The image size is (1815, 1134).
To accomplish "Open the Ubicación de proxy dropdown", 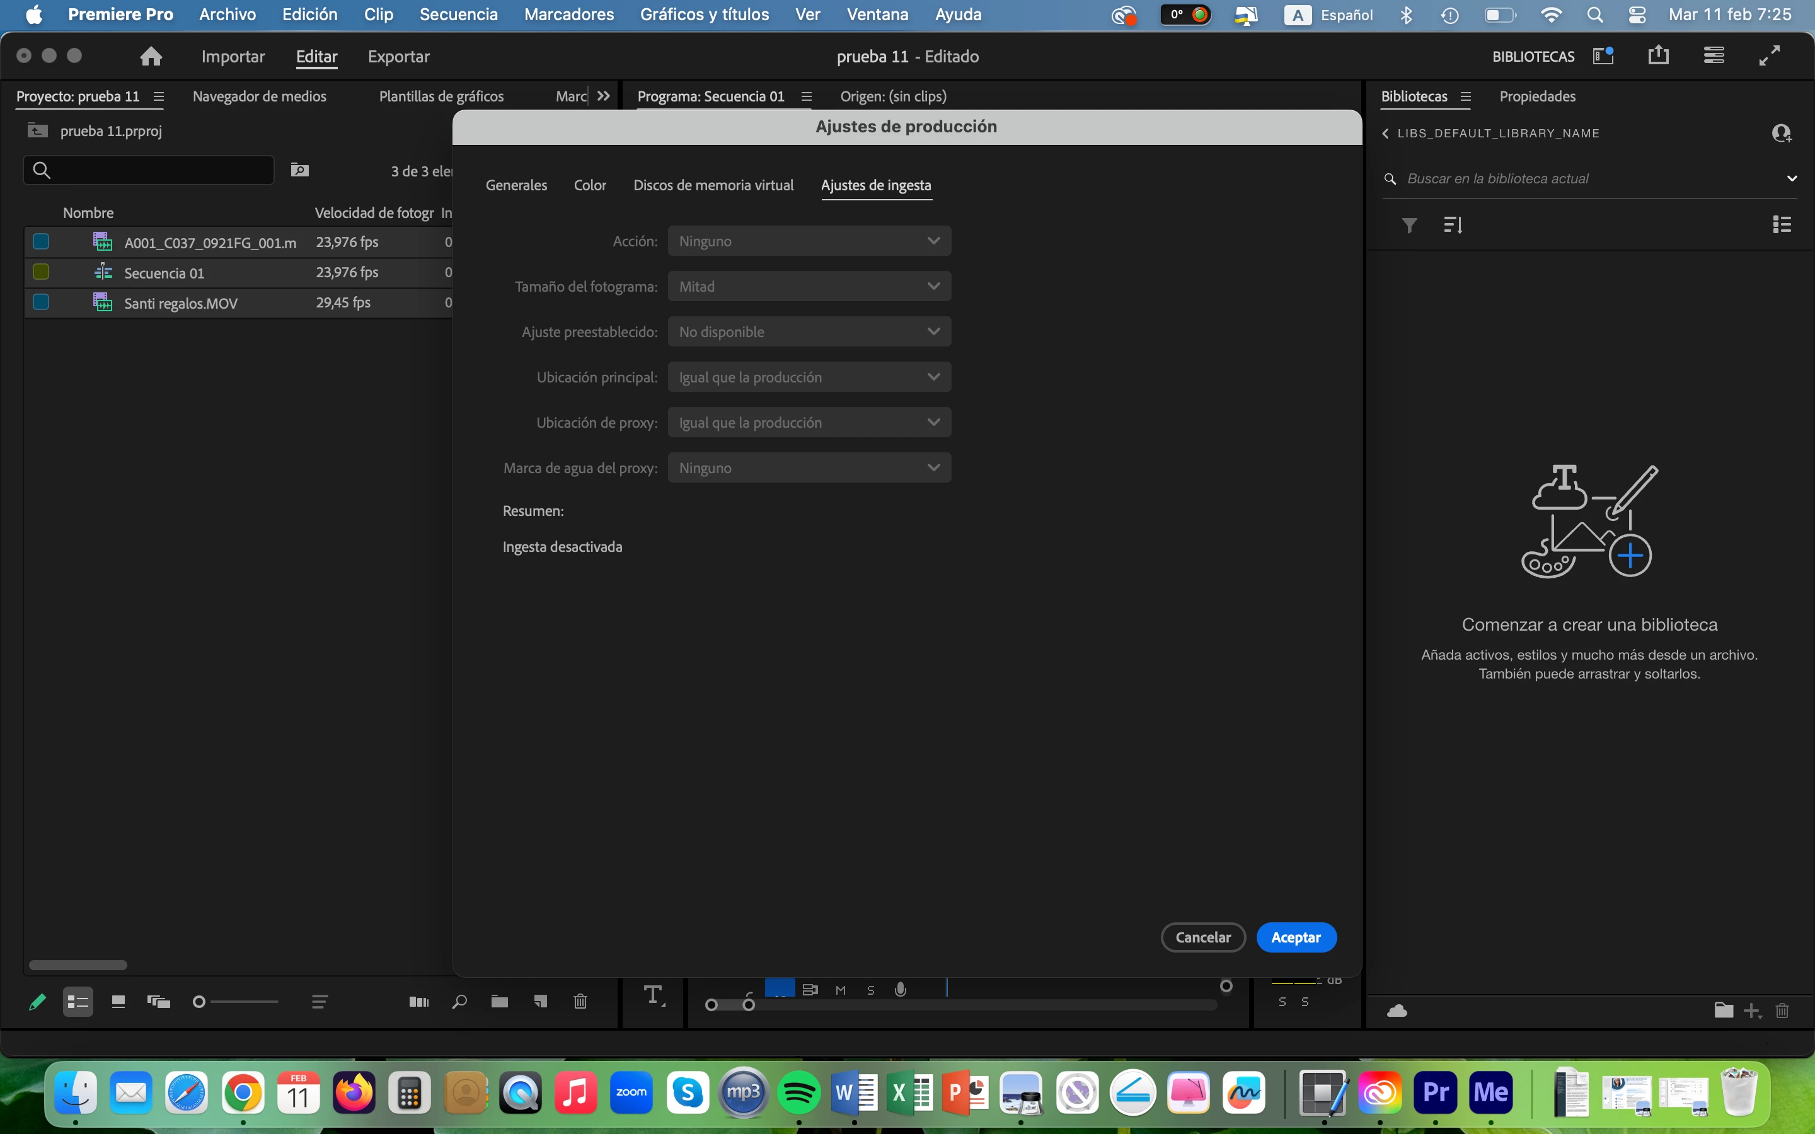I will (x=809, y=422).
